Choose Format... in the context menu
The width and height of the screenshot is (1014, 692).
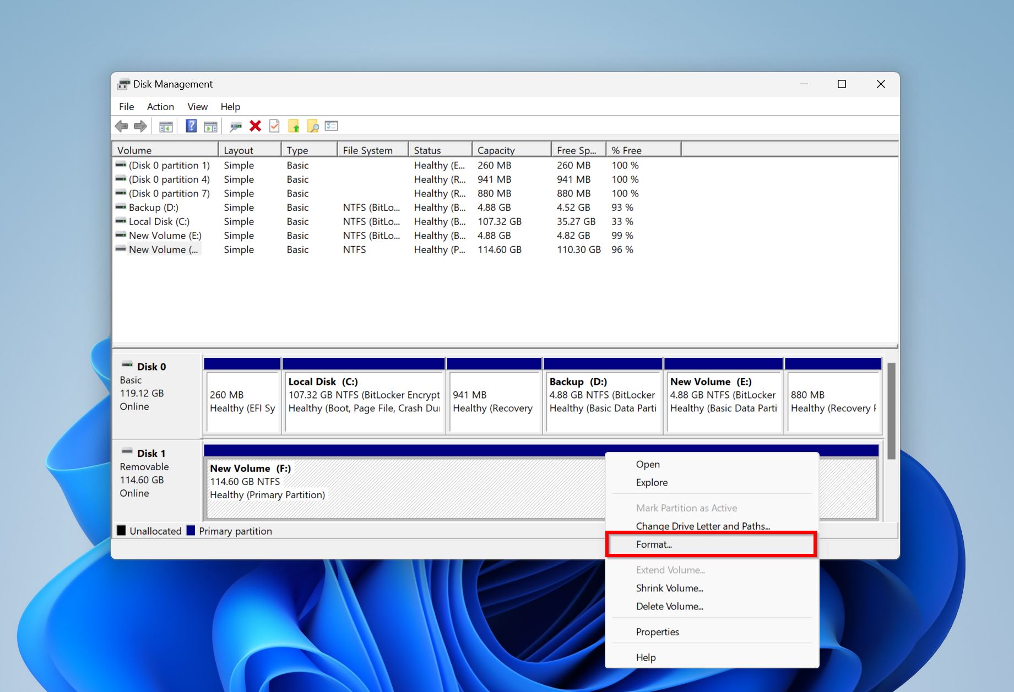[x=654, y=544]
